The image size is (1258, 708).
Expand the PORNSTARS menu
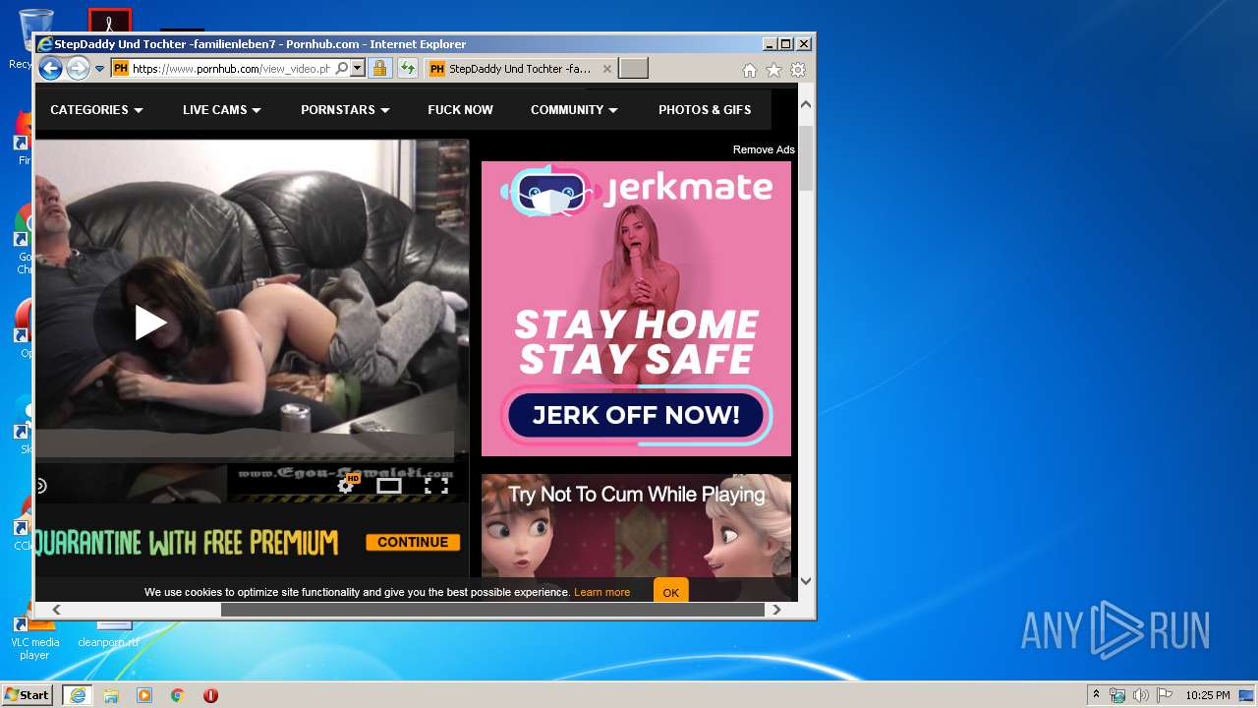(x=345, y=110)
